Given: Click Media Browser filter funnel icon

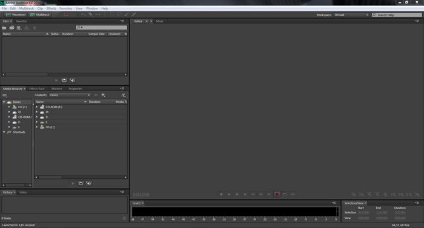Looking at the screenshot, I should coord(124,95).
